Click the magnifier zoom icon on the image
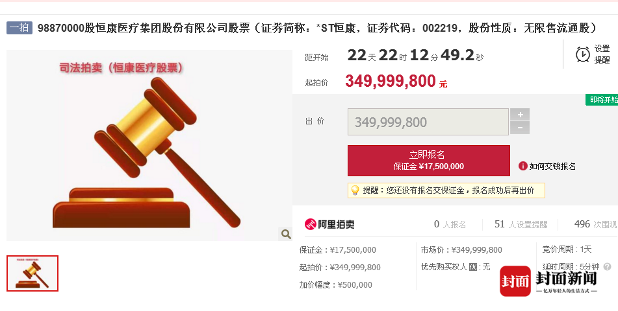Screen dimensions: 618x311 click(x=286, y=235)
